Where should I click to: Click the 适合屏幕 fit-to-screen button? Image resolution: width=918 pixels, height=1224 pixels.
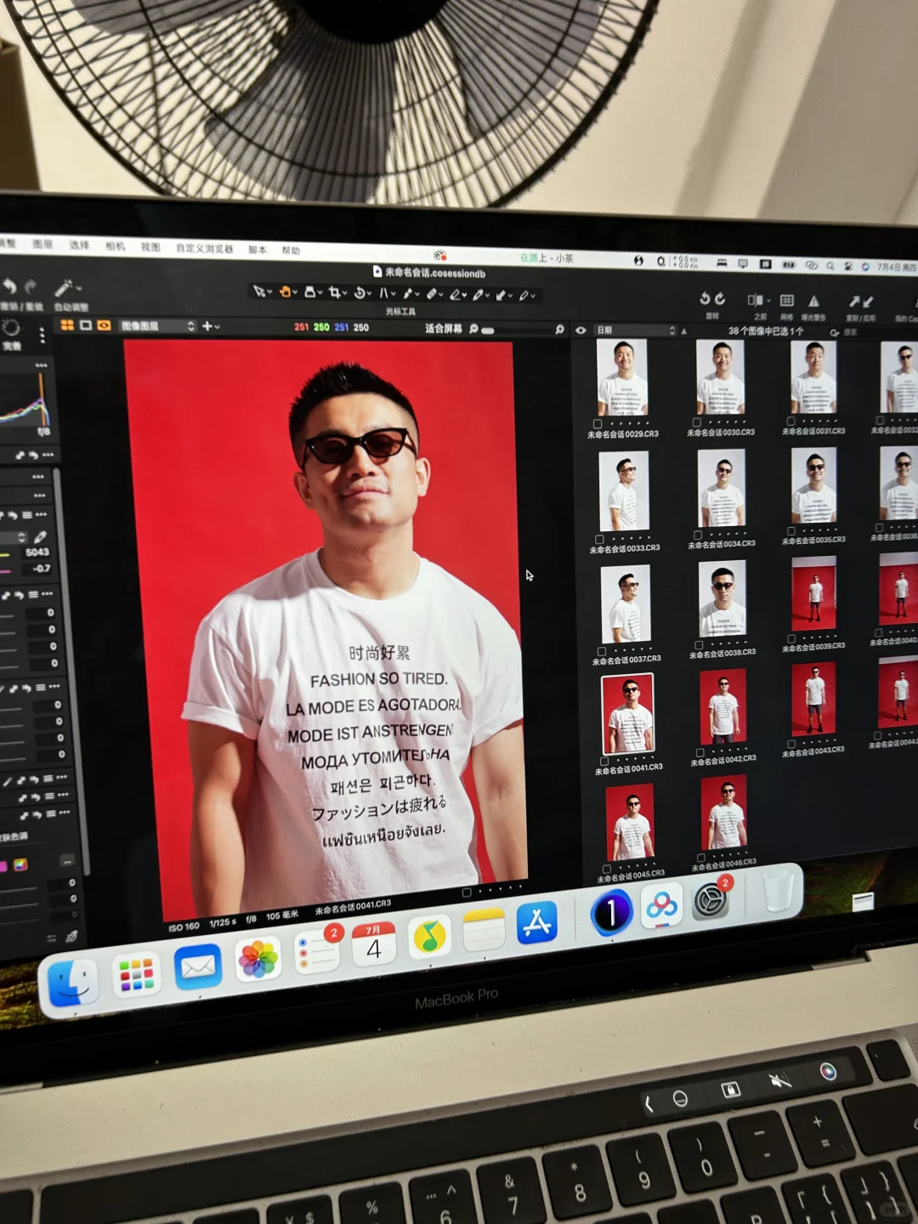click(x=443, y=328)
